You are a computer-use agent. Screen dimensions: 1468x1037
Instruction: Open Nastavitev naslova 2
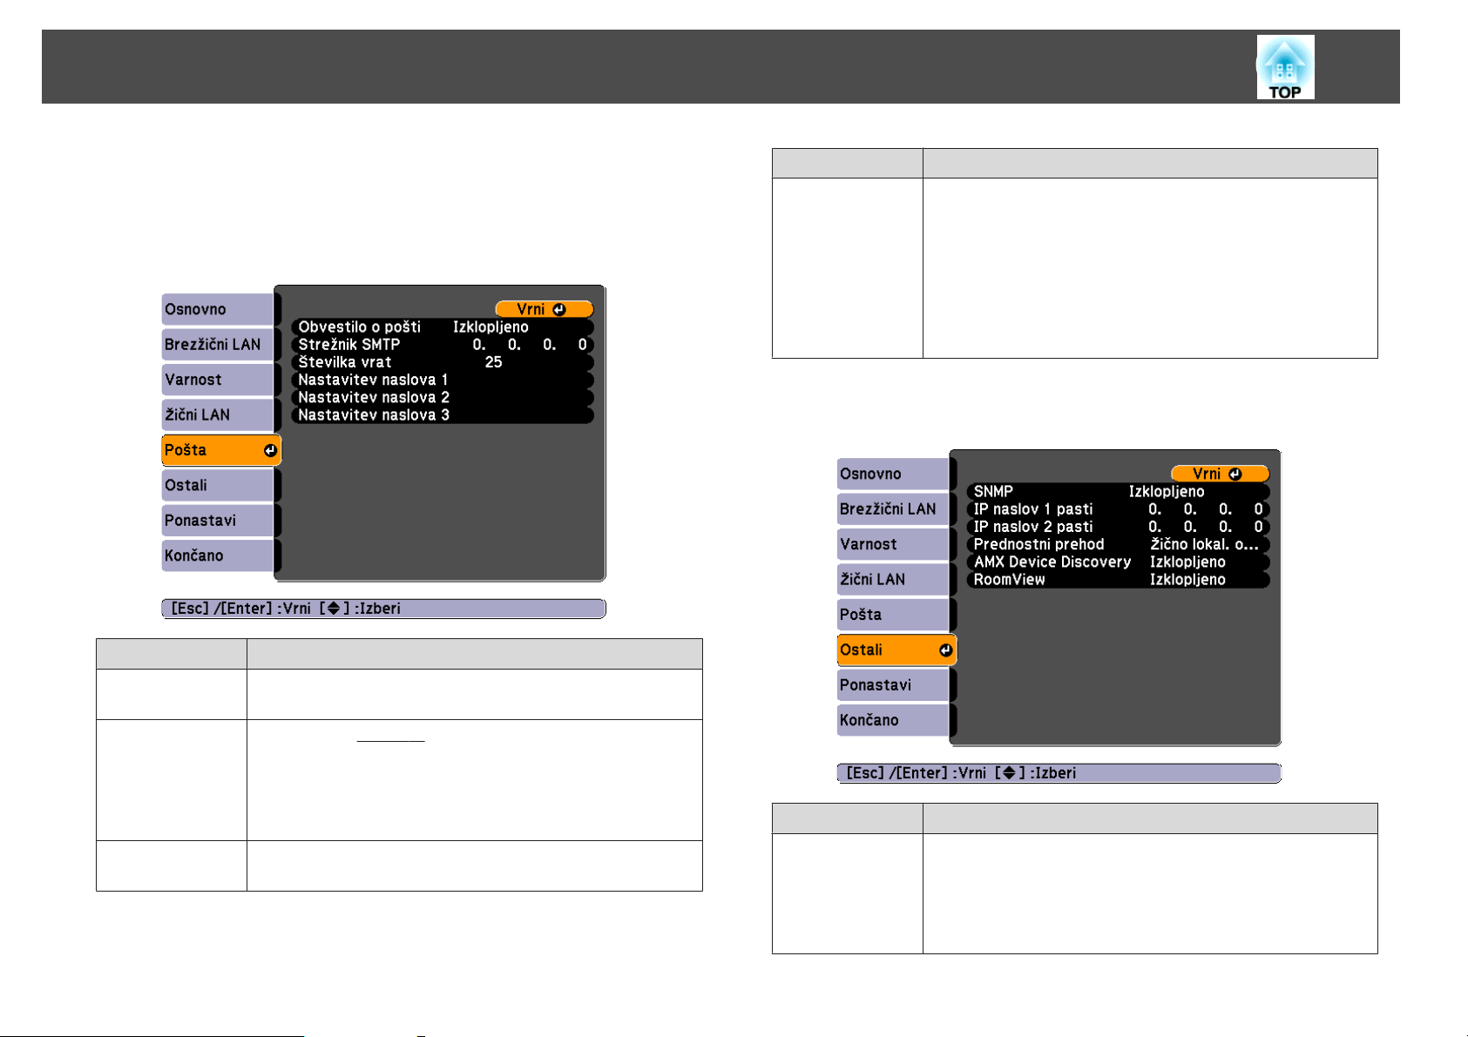pyautogui.click(x=443, y=397)
